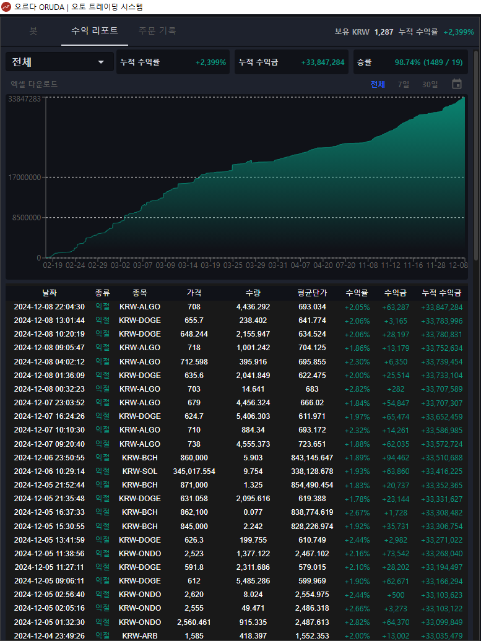Select row dated 2024-12-08 22:04:30

(237, 307)
